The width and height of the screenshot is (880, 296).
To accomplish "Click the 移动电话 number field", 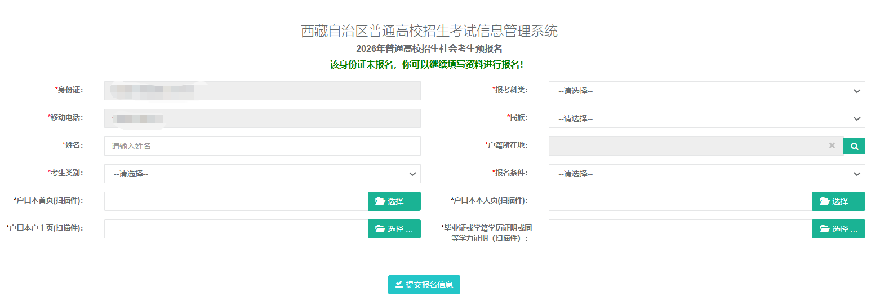I will (x=262, y=118).
